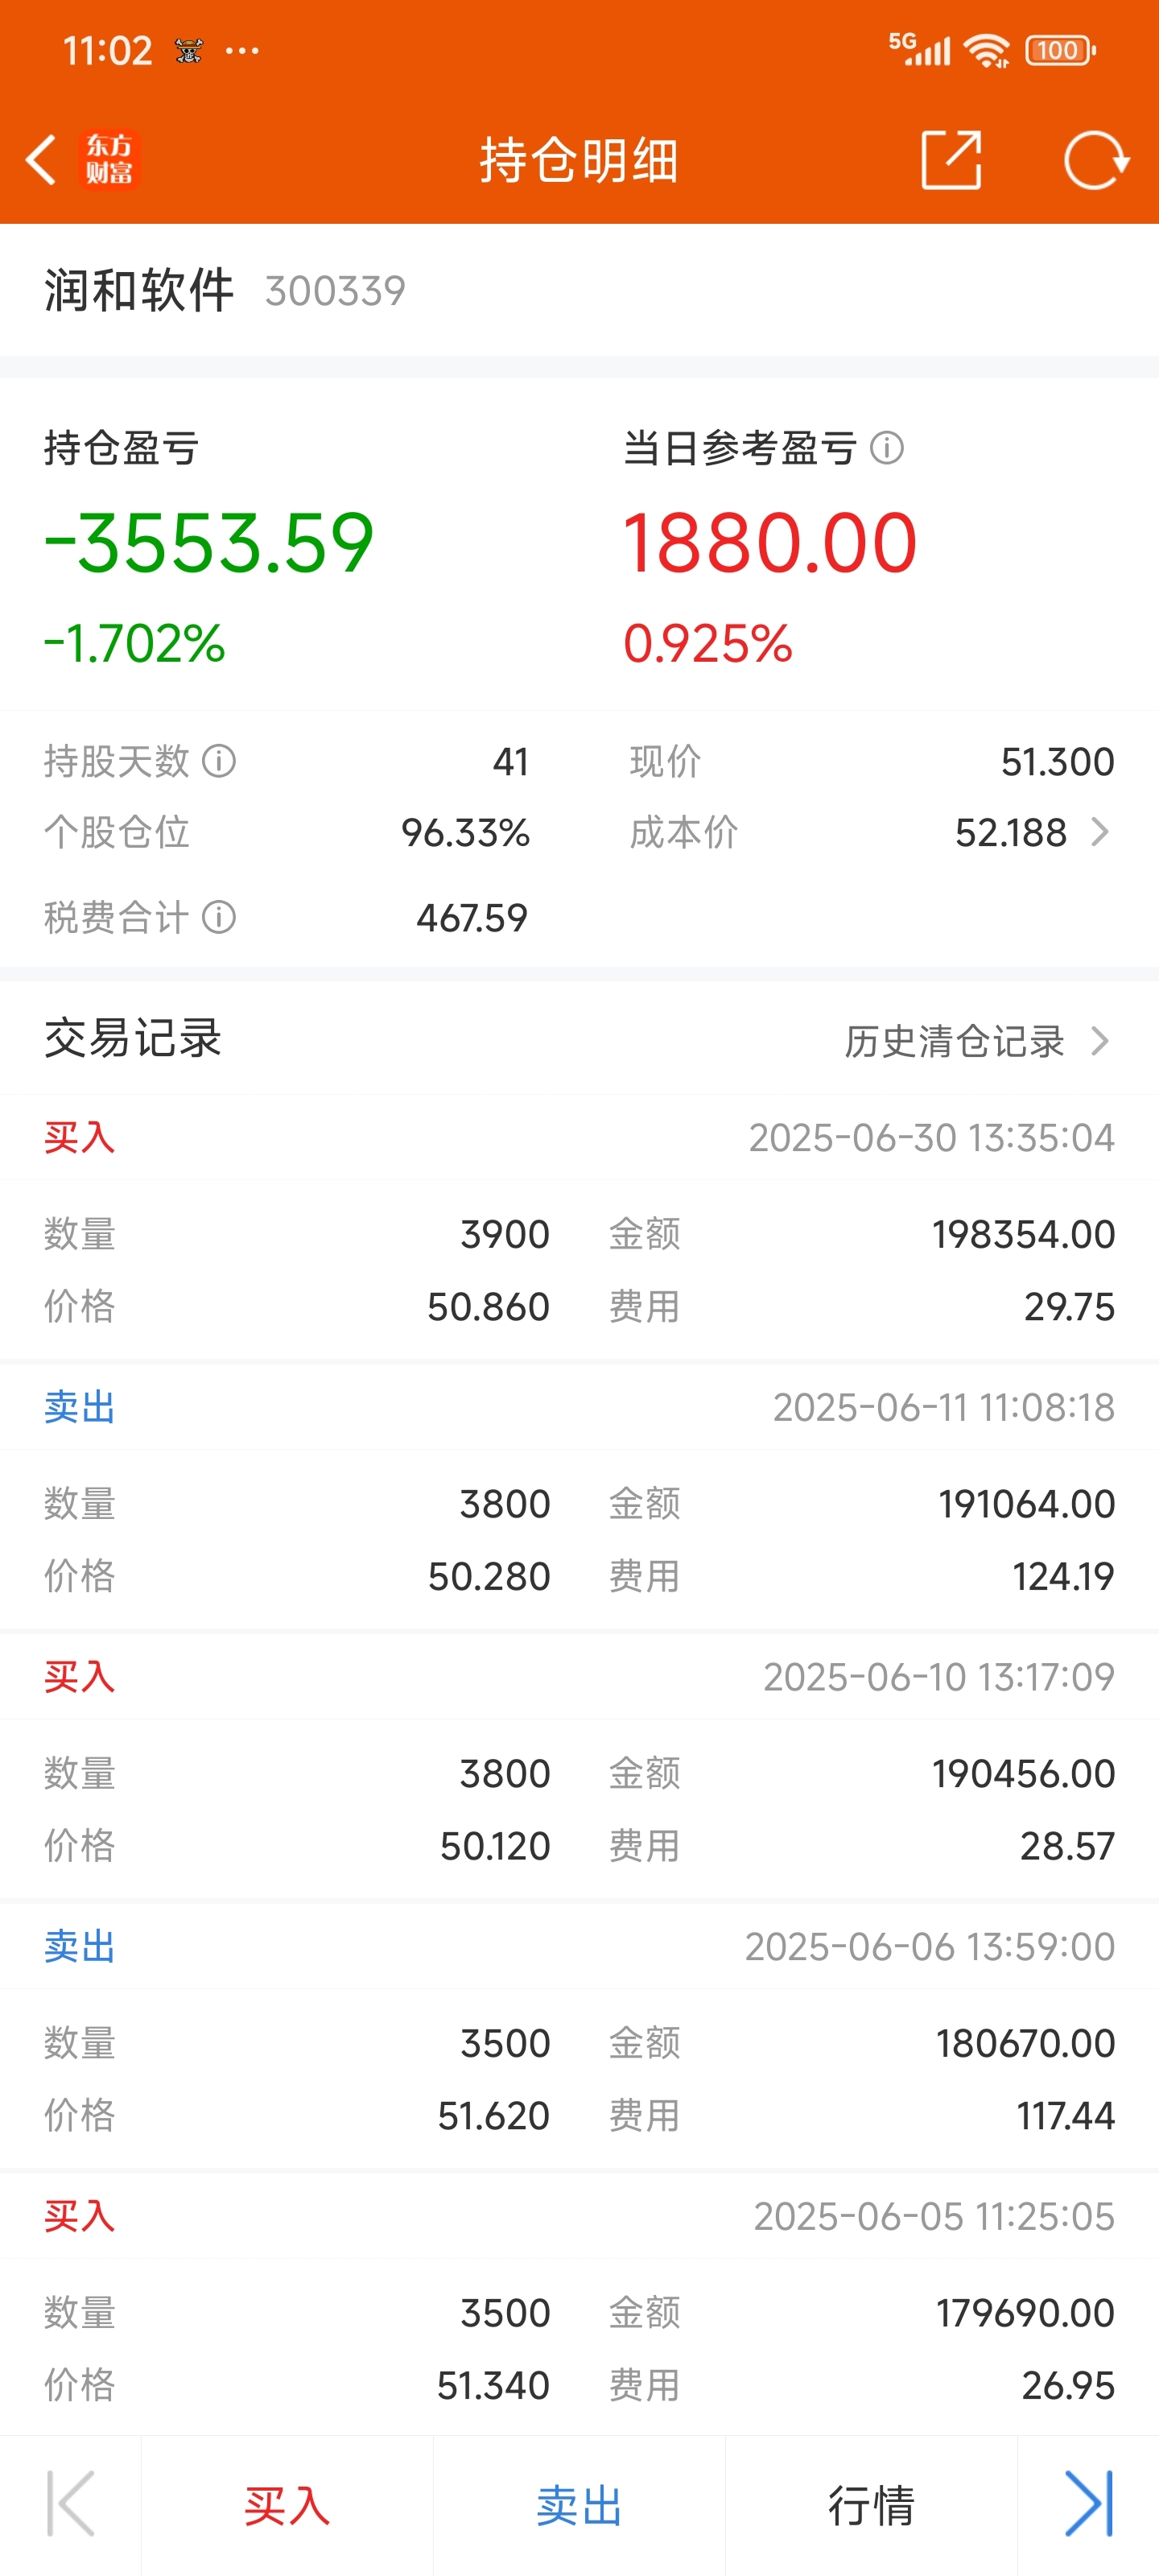The width and height of the screenshot is (1159, 2576).
Task: Go to the next position with skip icon
Action: point(1088,2504)
